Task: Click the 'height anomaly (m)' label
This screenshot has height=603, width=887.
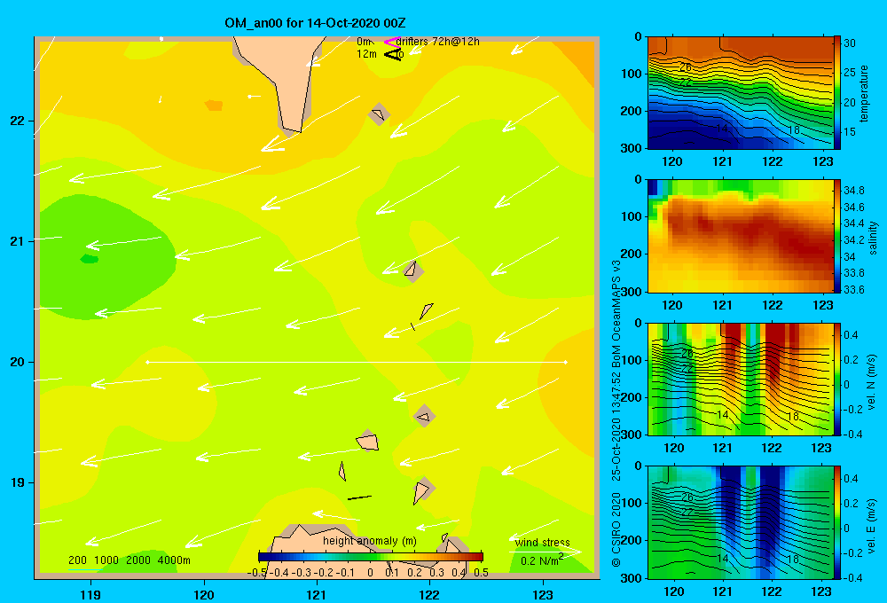Action: click(x=369, y=541)
